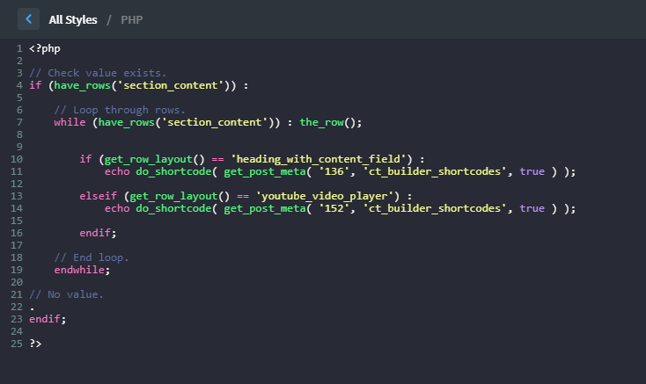Click 'endwhile;' on line 19
646x384 pixels.
coord(82,270)
